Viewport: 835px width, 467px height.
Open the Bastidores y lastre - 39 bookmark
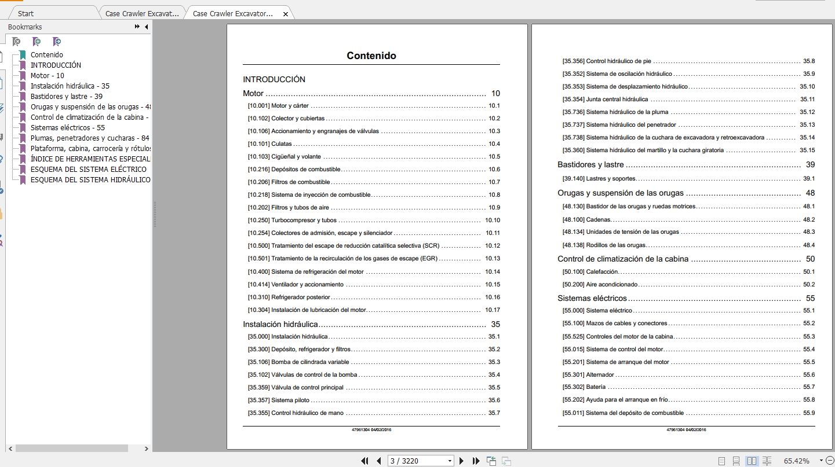coord(67,97)
